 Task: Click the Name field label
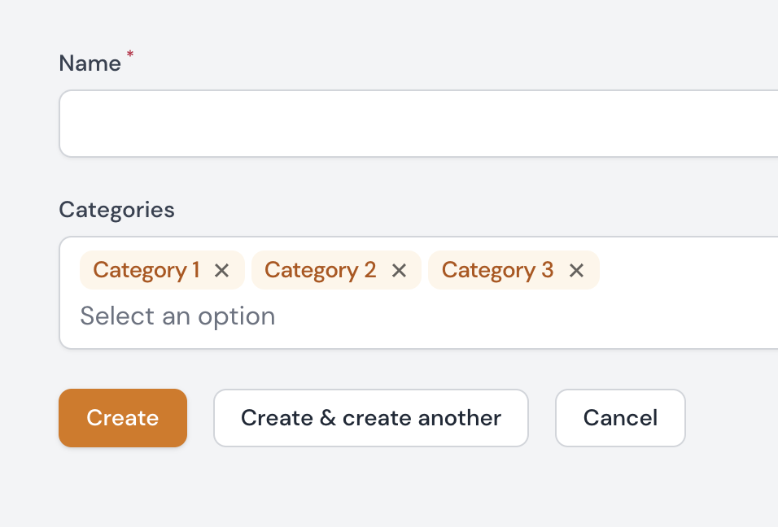(90, 63)
